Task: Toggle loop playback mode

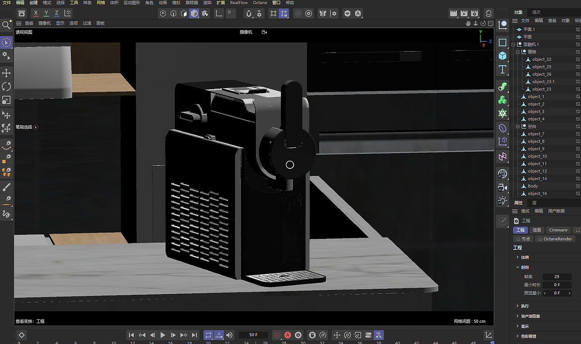Action: click(x=208, y=335)
